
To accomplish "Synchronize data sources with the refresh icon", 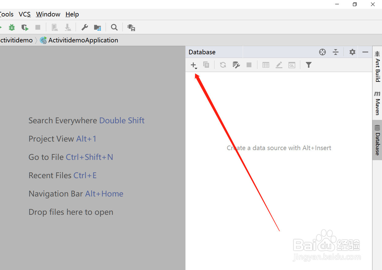I will coord(223,65).
